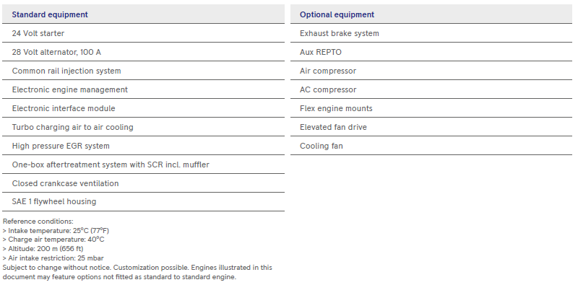578x285 pixels.
Task: Click the Reference conditions note text
Action: pos(38,222)
